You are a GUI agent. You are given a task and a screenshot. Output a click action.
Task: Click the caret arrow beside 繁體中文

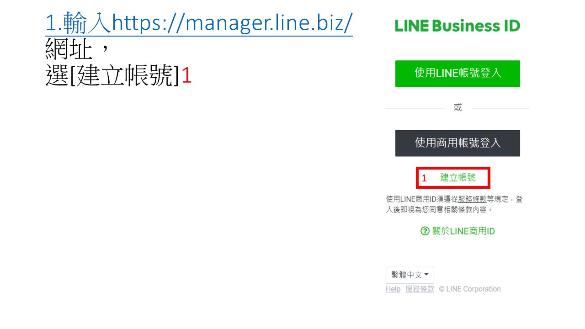click(x=426, y=275)
